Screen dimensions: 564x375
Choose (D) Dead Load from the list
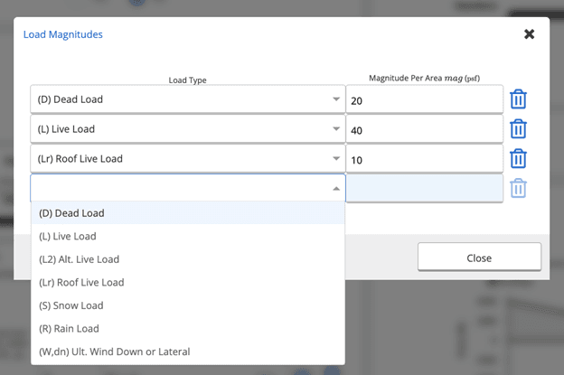point(188,213)
